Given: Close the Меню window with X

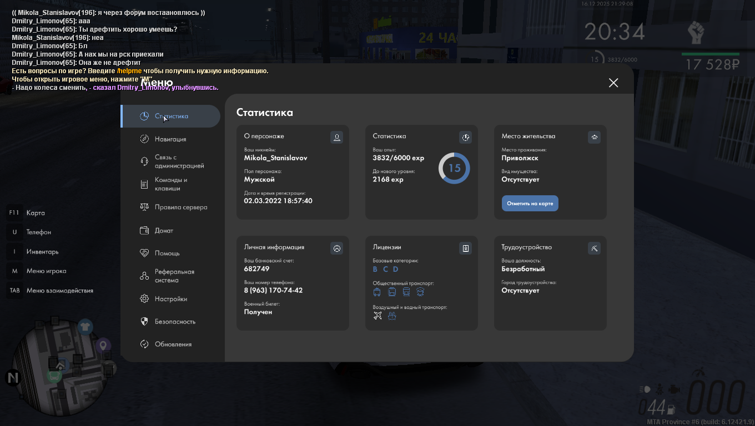Looking at the screenshot, I should pyautogui.click(x=613, y=83).
